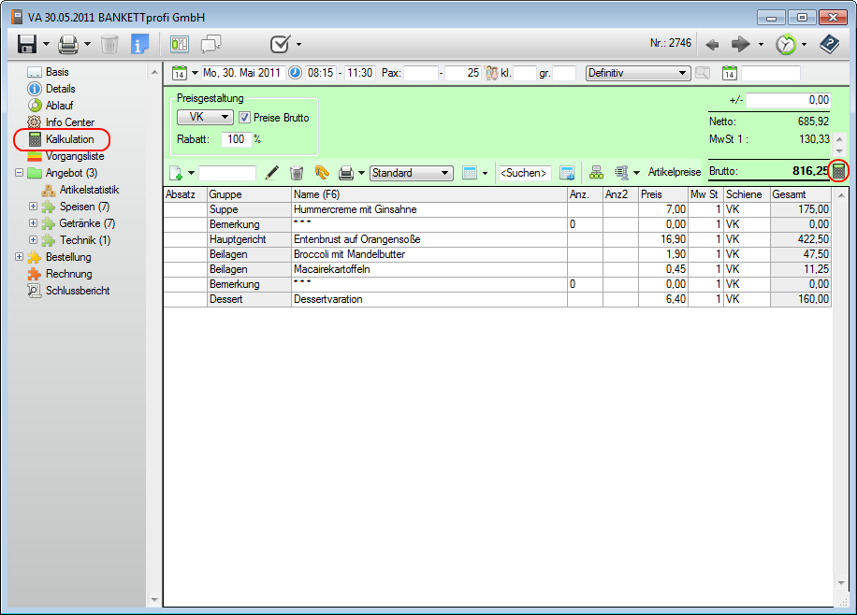
Task: Select Kalkulation in the sidebar
Action: coord(69,139)
